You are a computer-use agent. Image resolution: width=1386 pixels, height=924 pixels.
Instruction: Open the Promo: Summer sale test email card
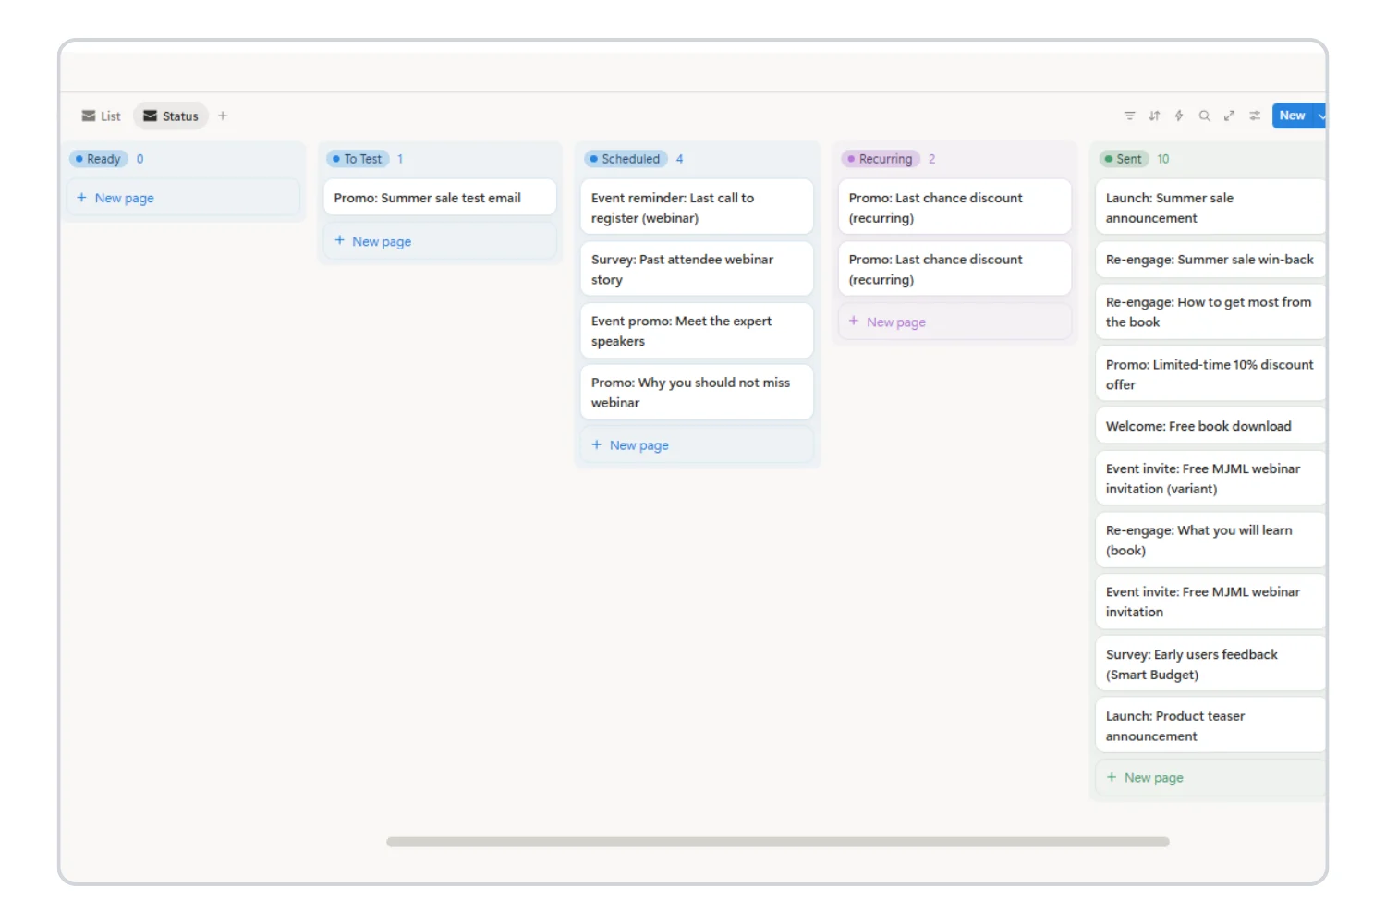[440, 197]
